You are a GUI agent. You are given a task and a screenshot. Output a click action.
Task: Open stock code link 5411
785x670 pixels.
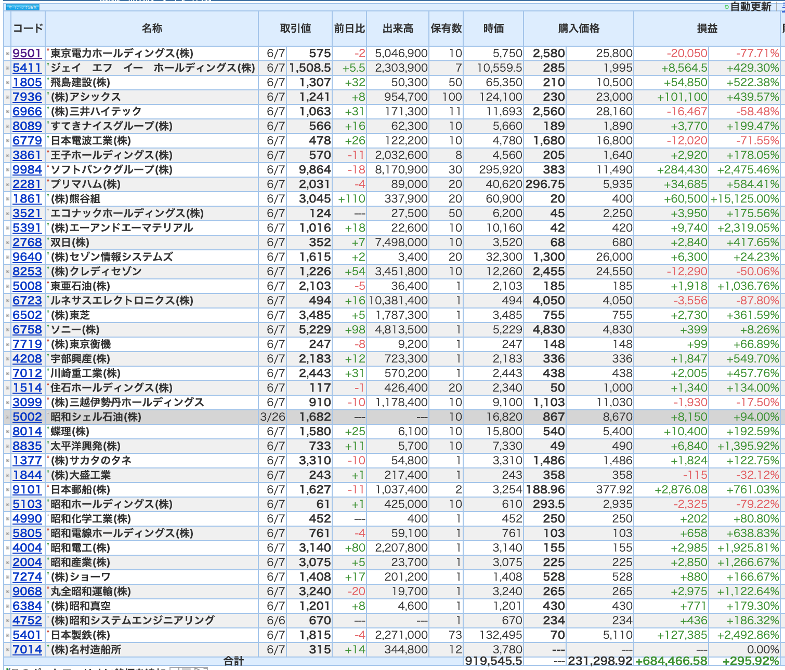(27, 68)
